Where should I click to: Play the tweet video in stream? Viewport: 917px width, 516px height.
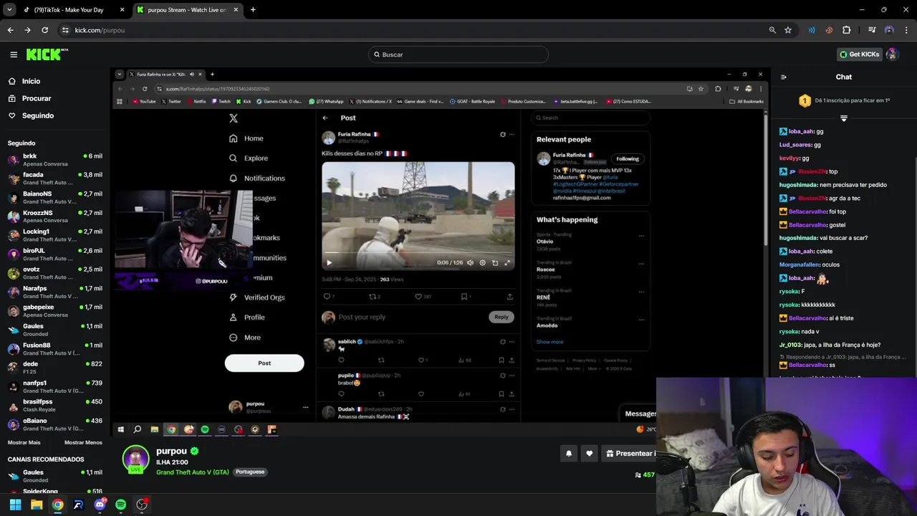point(330,263)
